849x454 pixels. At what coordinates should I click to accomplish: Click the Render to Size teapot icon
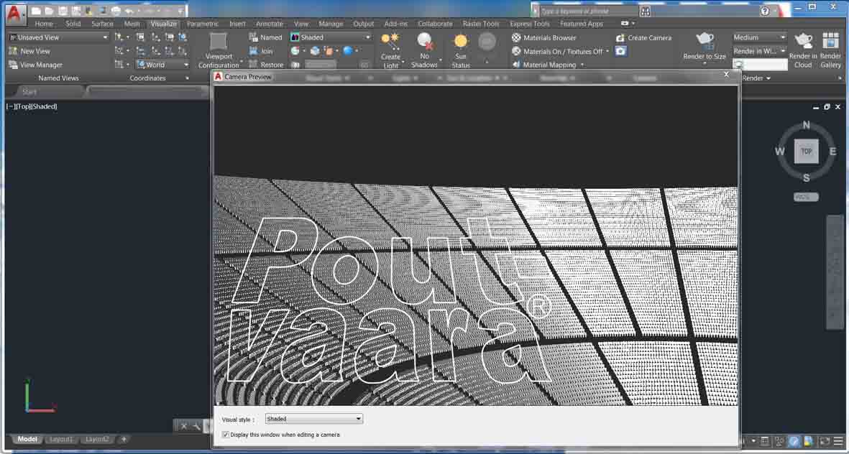pyautogui.click(x=705, y=40)
